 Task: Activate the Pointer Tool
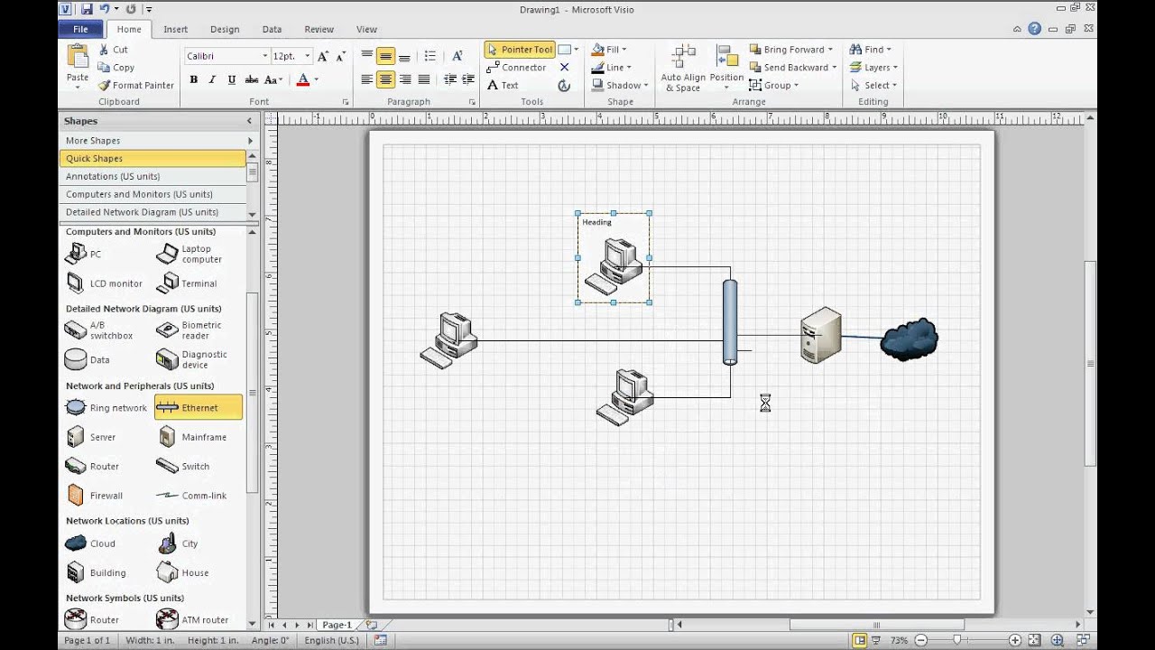520,50
